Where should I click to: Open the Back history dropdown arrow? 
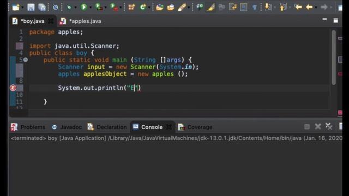click(316, 8)
